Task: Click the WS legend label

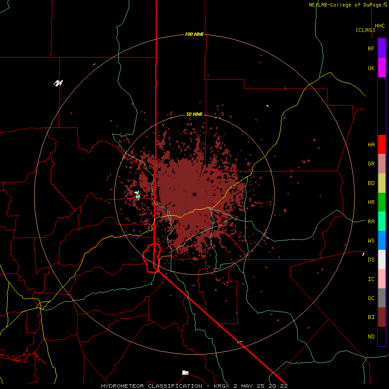Action: tap(371, 241)
